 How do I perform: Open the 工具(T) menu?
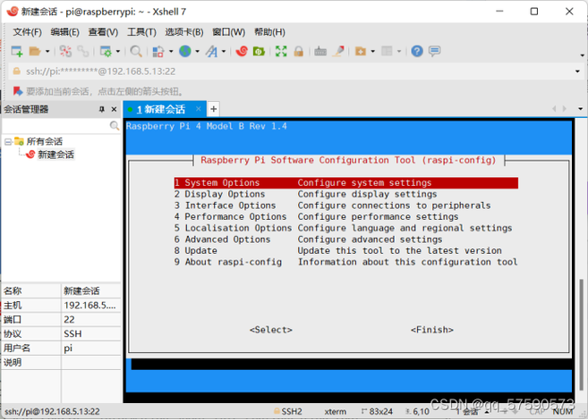tap(141, 32)
